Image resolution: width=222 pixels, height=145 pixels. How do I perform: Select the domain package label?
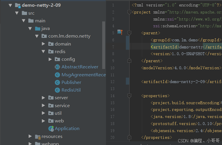tap(63, 44)
